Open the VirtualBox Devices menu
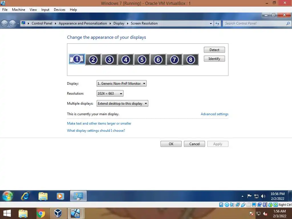Image resolution: width=292 pixels, height=219 pixels. click(60, 10)
